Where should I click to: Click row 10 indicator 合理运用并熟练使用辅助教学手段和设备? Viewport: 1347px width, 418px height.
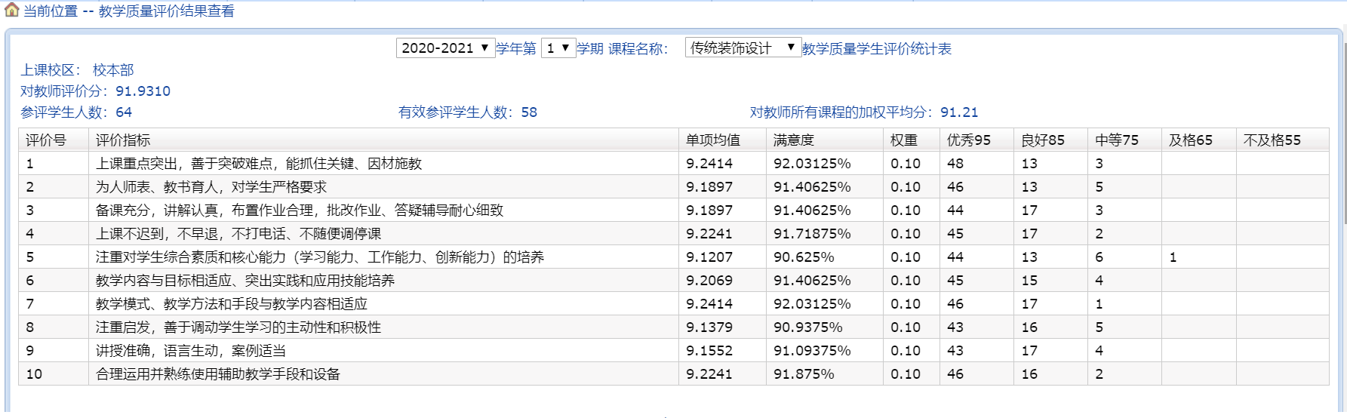click(218, 374)
